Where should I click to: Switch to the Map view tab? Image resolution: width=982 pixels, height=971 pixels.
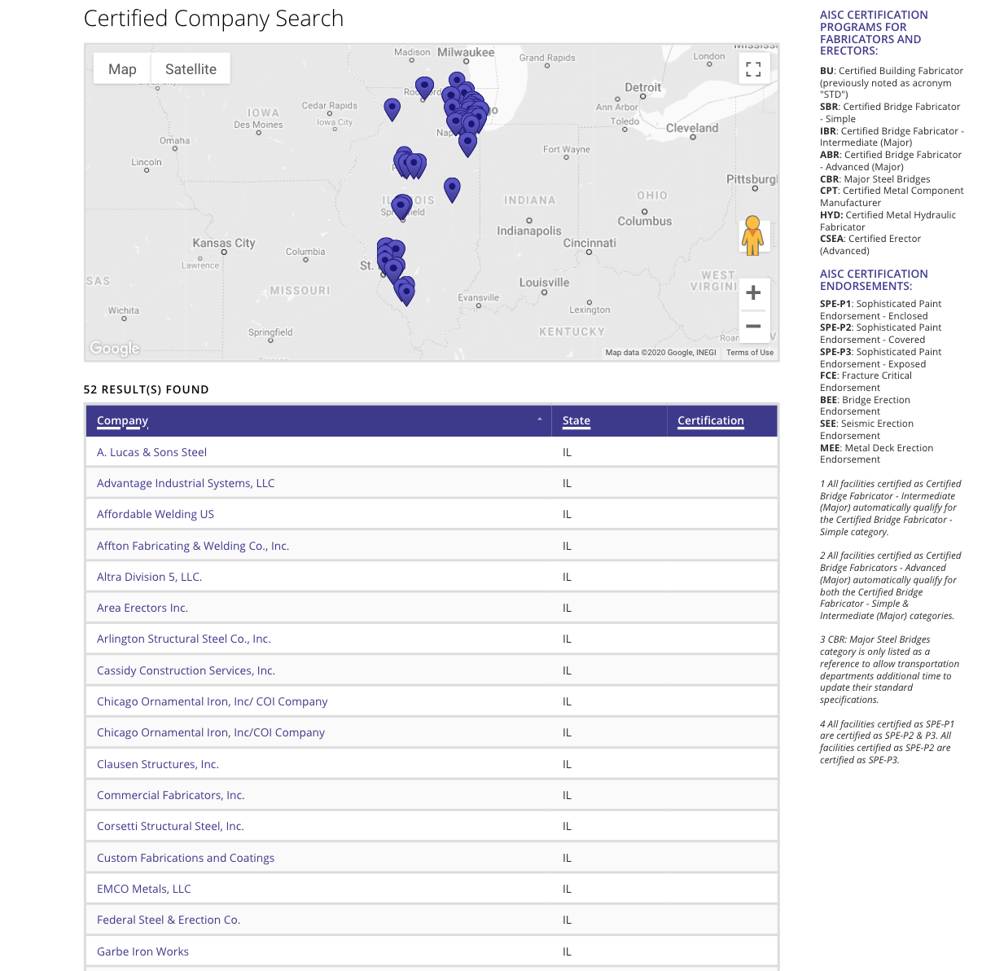pyautogui.click(x=122, y=69)
